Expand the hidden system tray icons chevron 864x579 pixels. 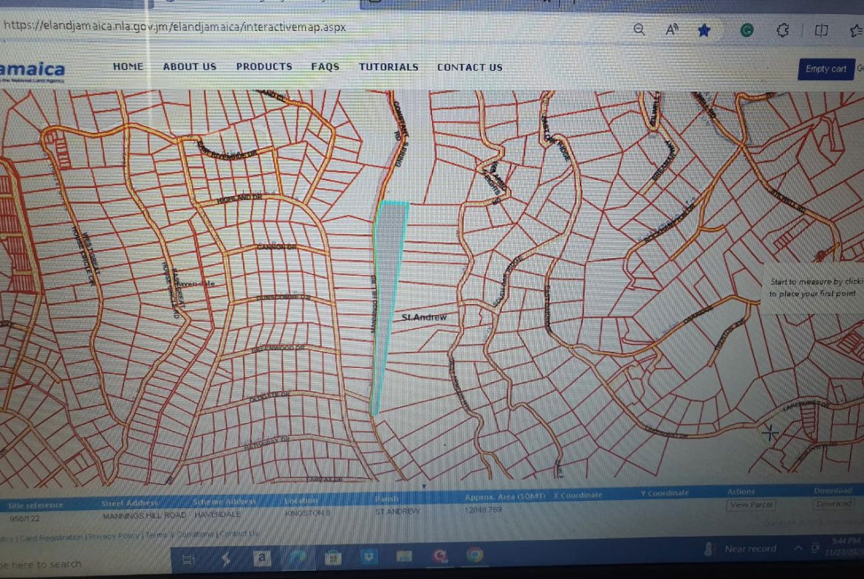(798, 549)
